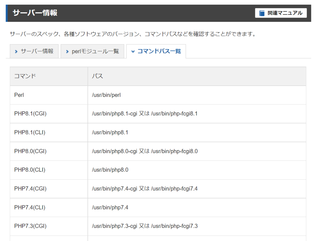
Task: Click the コマンド column header
Action: coord(49,76)
